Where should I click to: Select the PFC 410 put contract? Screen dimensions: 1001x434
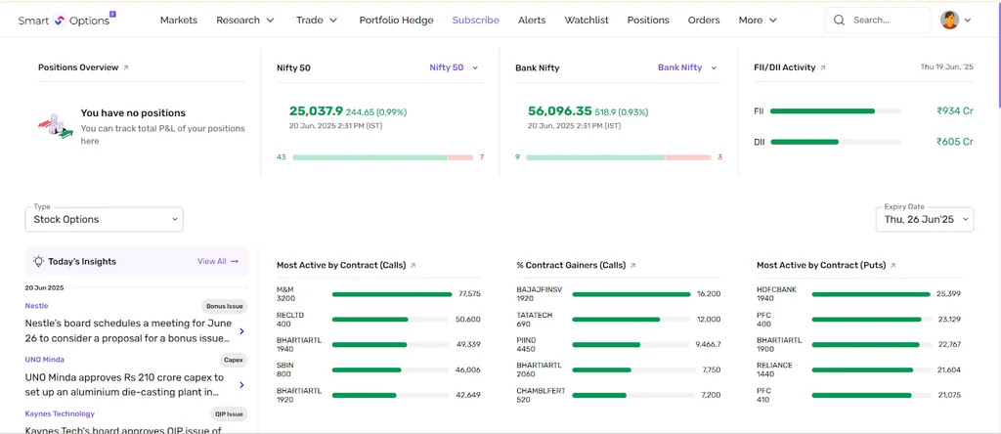(x=858, y=395)
